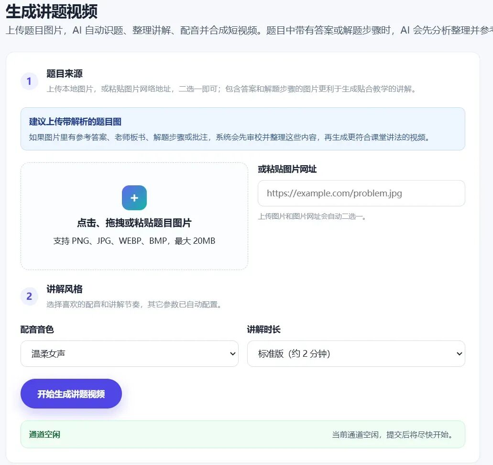This screenshot has height=465, width=493.
Task: Click the supported formats text 支持 PNG、JPG
Action: coord(134,241)
